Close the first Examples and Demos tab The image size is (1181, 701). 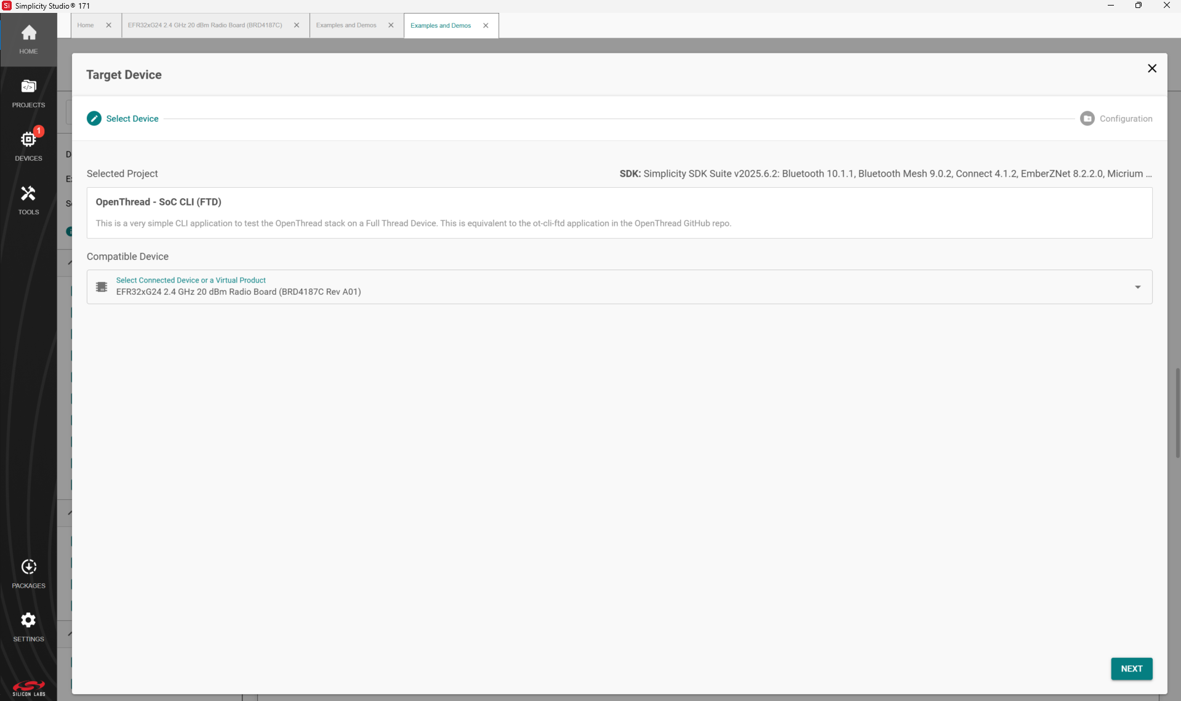[391, 25]
